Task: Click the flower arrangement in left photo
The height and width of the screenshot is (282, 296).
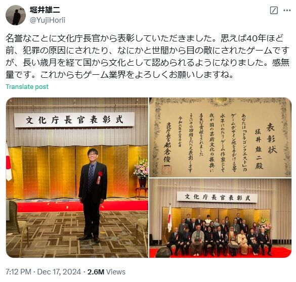Action: 141,168
